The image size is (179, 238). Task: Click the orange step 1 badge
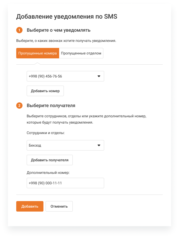click(x=19, y=30)
